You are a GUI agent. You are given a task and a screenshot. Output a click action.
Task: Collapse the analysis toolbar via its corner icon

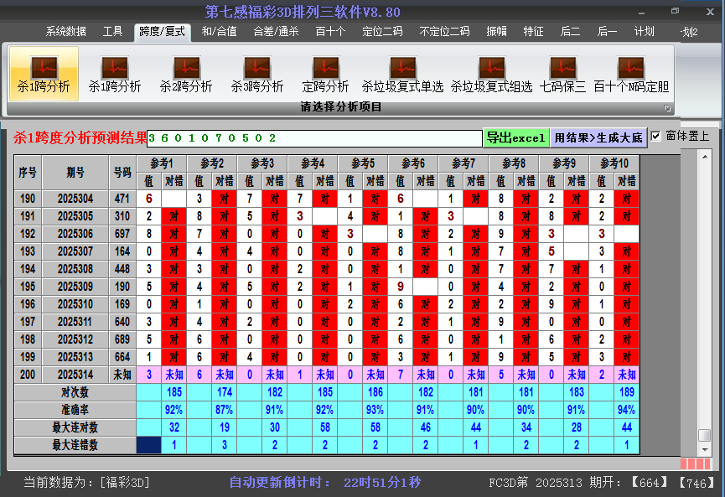pos(668,107)
